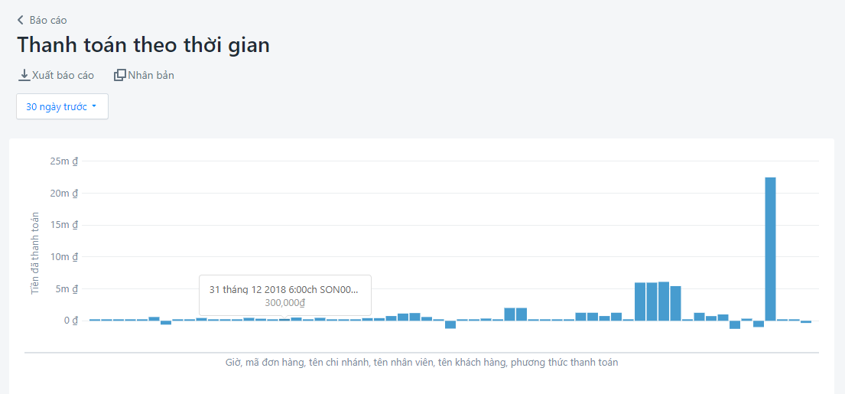Click the 0 ₫ y-axis label
845x394 pixels.
coord(71,321)
